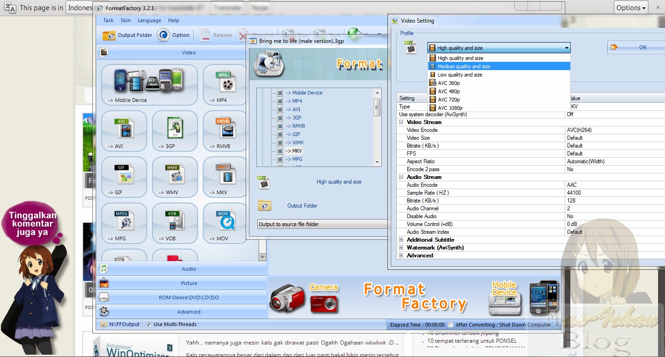Select '-> MP4' in the format tree

click(294, 101)
